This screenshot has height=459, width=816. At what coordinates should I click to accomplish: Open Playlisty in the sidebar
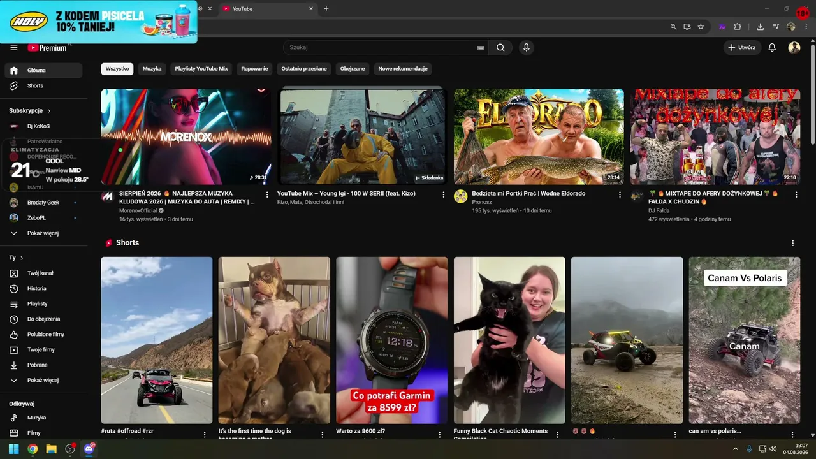pyautogui.click(x=43, y=304)
